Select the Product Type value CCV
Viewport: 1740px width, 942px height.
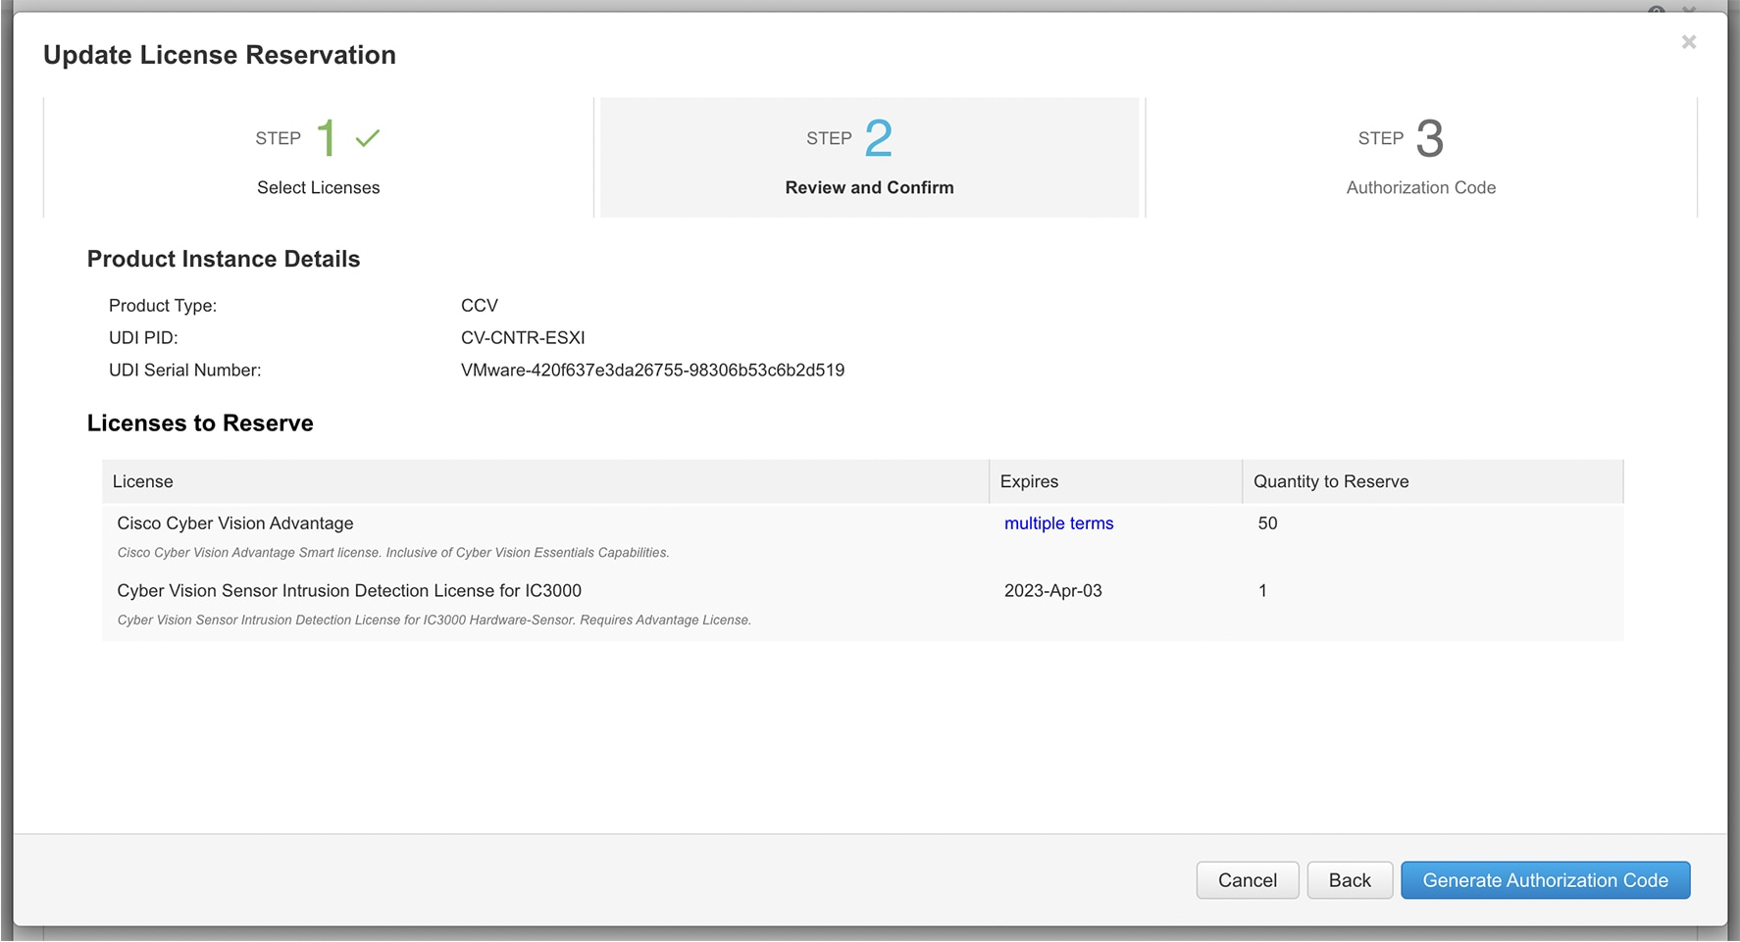click(480, 306)
